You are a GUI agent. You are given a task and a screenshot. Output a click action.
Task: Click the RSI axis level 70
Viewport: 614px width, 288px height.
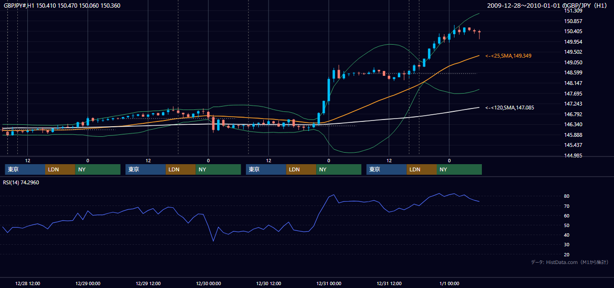pyautogui.click(x=567, y=206)
